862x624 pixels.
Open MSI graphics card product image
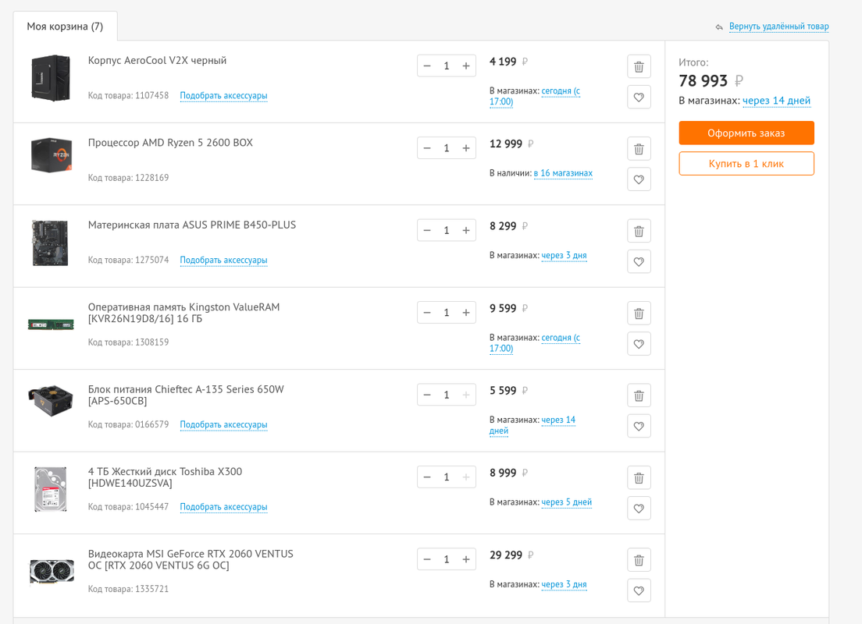(x=51, y=573)
